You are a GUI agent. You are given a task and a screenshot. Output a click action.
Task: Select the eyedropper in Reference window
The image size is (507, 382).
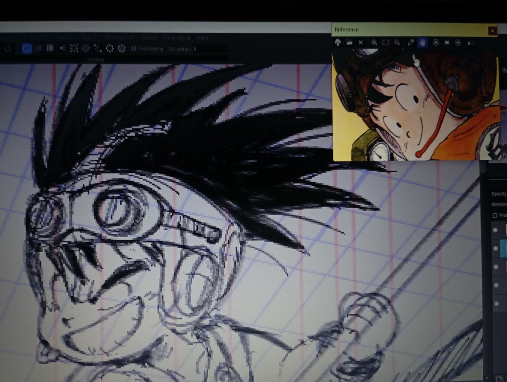click(x=410, y=42)
